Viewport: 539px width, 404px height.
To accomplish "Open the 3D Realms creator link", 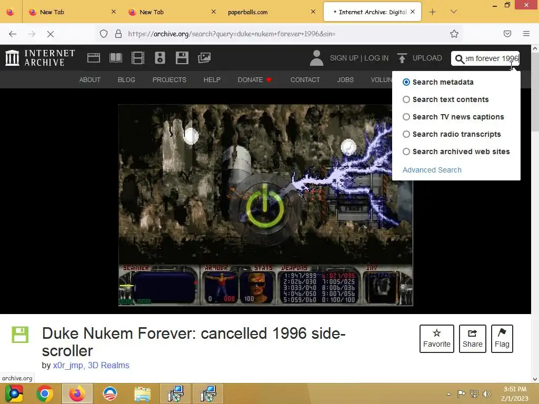I will click(x=108, y=366).
